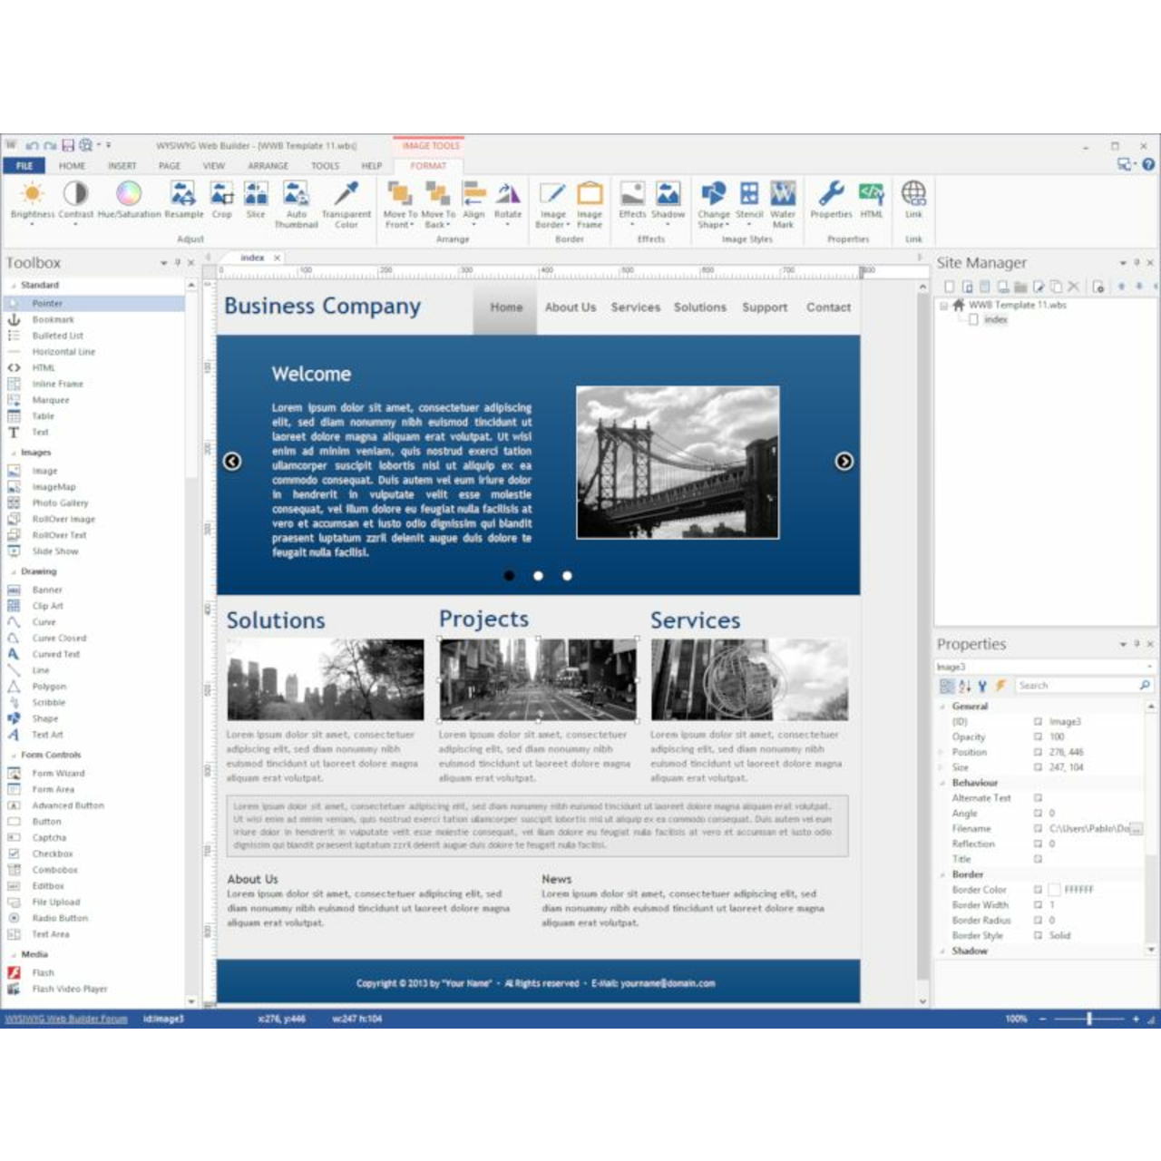Screen dimensions: 1161x1161
Task: Select the Hue/Saturation tool
Action: pos(129,194)
